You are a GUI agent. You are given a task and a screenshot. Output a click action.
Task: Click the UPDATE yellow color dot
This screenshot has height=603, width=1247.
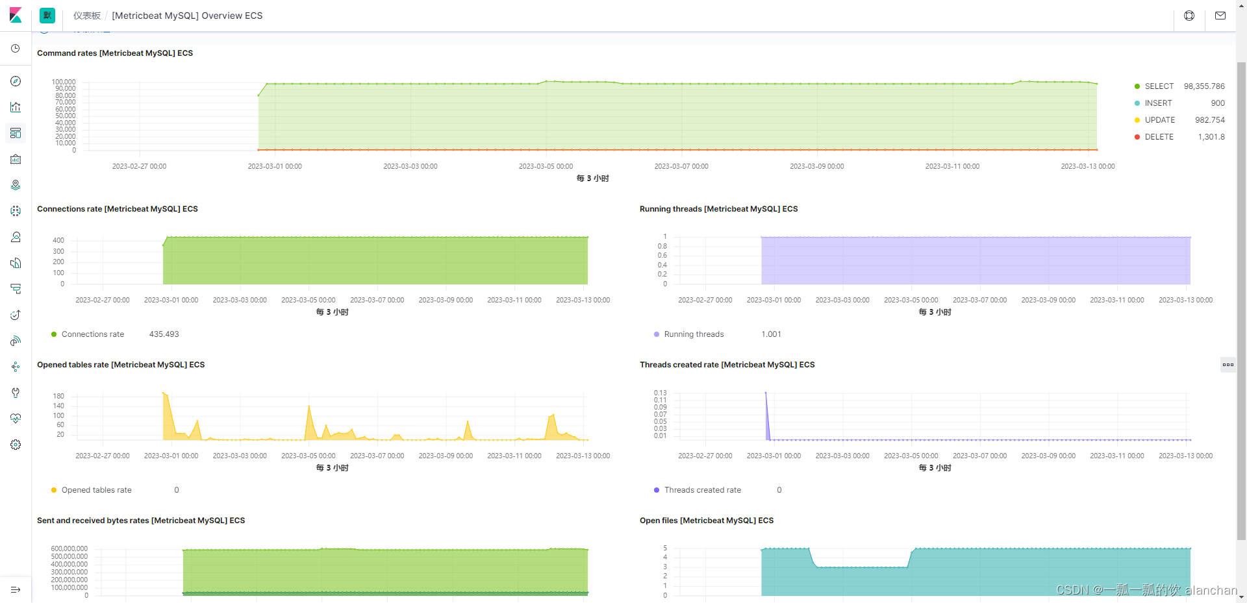1137,119
